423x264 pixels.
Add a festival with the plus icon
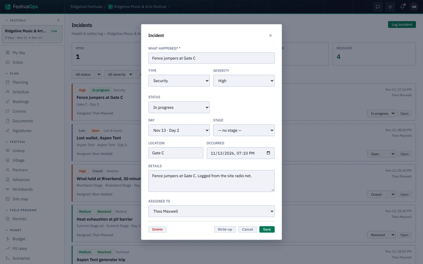(x=58, y=20)
